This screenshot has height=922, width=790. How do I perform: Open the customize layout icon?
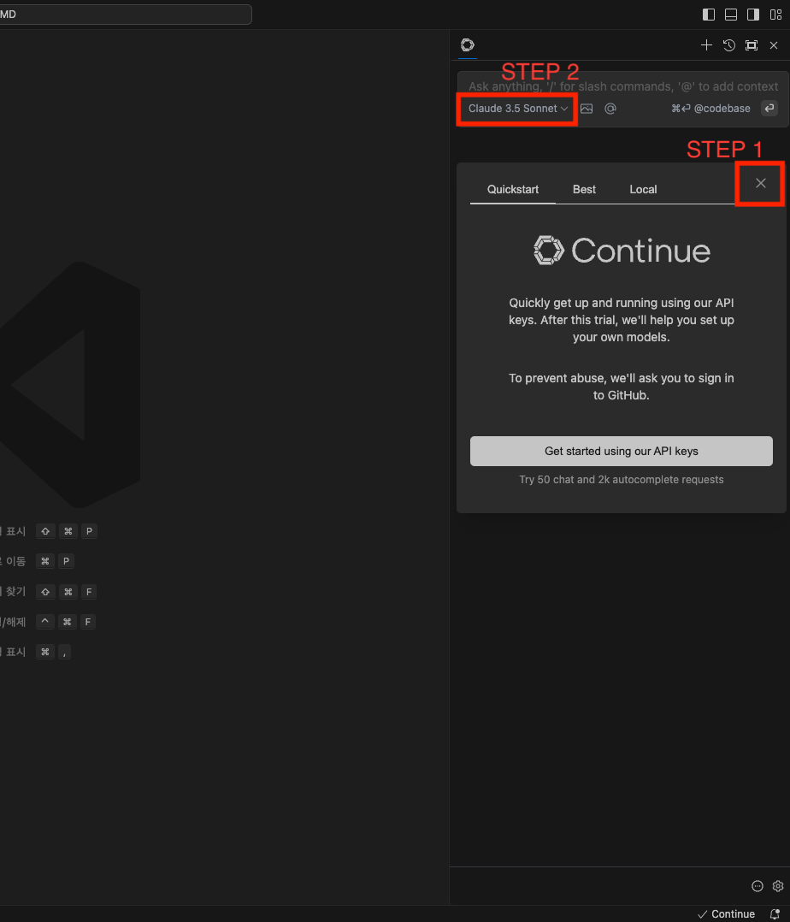[776, 15]
